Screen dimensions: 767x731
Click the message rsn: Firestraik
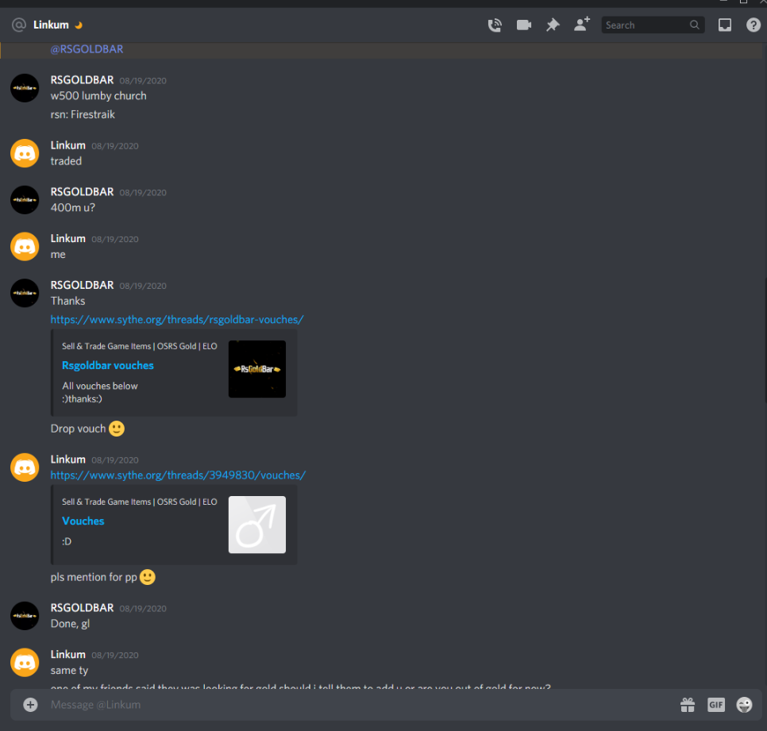point(83,114)
